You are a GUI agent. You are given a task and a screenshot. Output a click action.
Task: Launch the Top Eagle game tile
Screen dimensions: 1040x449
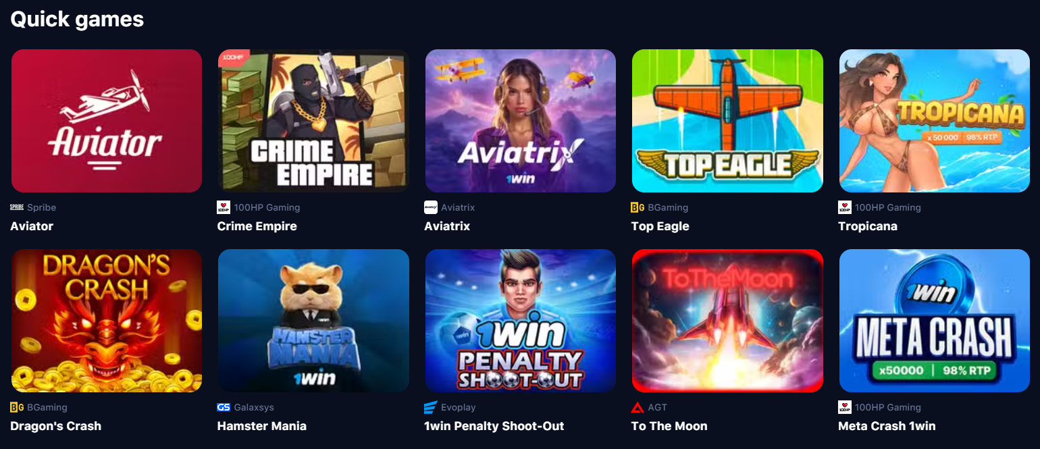(727, 121)
